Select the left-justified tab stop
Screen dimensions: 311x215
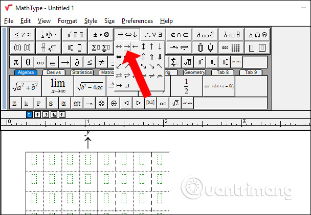[x=29, y=114]
